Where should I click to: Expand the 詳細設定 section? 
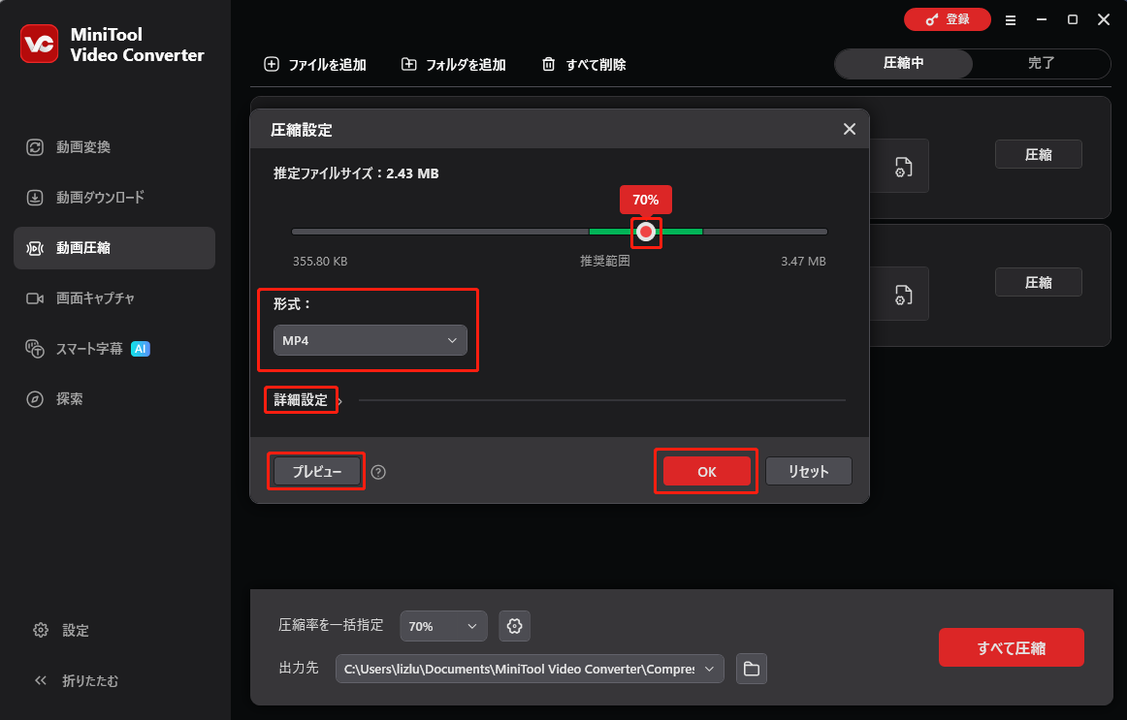tap(301, 399)
